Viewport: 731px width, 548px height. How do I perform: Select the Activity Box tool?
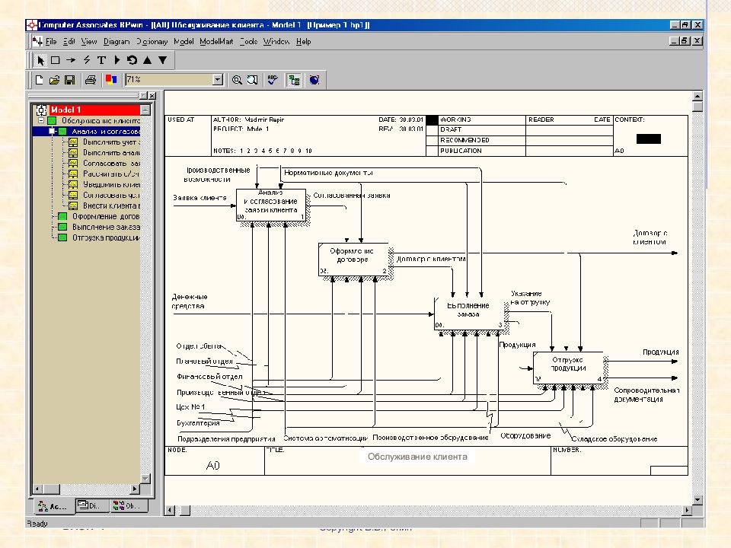point(56,60)
